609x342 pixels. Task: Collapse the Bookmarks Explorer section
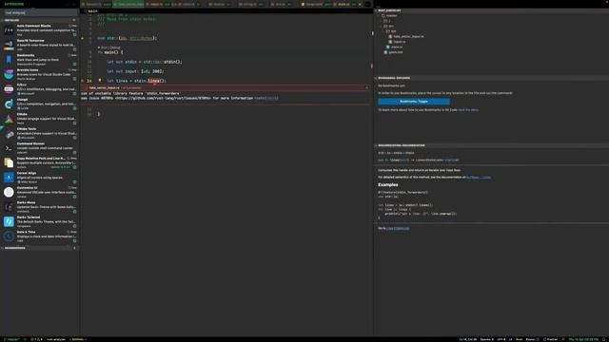pyautogui.click(x=491, y=78)
